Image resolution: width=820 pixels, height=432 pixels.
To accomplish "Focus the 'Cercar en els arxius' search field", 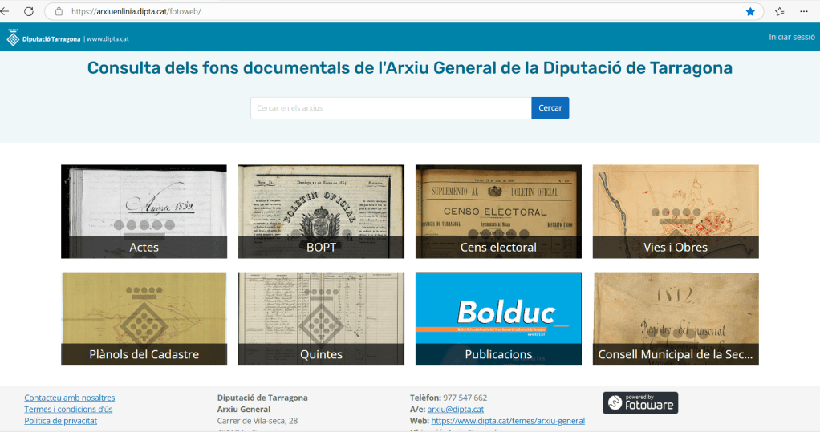I will (390, 108).
